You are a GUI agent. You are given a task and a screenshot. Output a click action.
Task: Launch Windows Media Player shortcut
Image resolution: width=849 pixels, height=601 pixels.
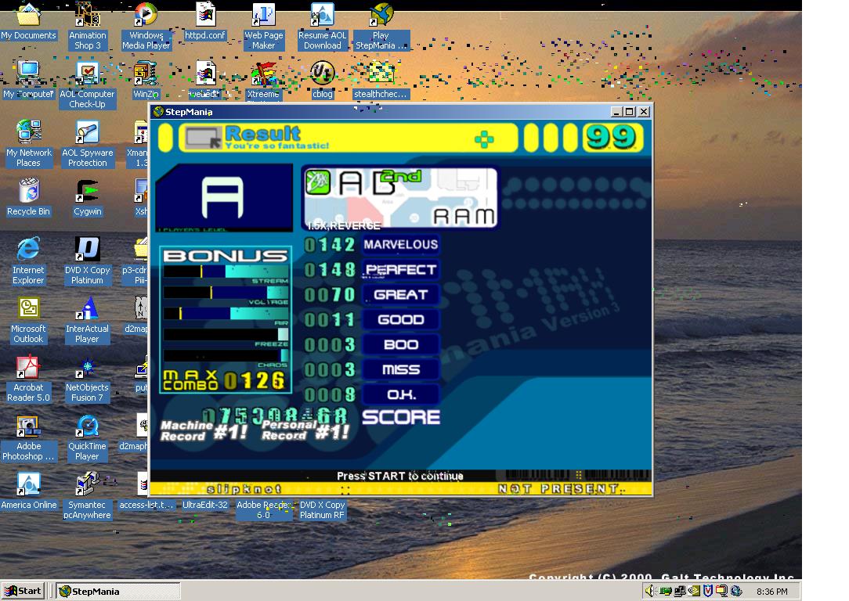[146, 26]
